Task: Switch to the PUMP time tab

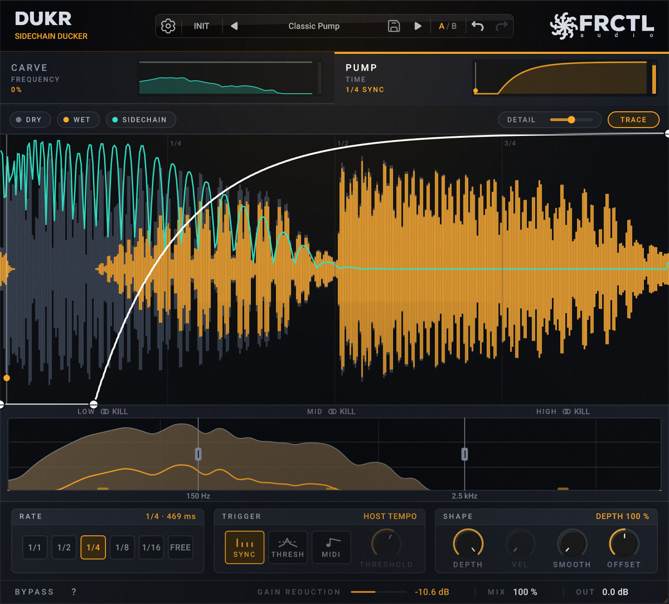Action: click(502, 78)
